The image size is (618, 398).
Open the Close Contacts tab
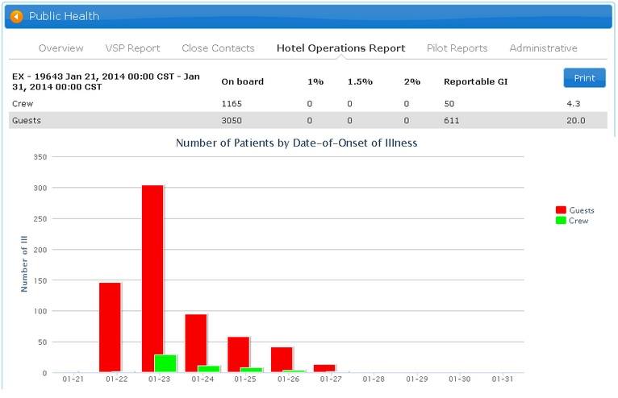point(218,48)
